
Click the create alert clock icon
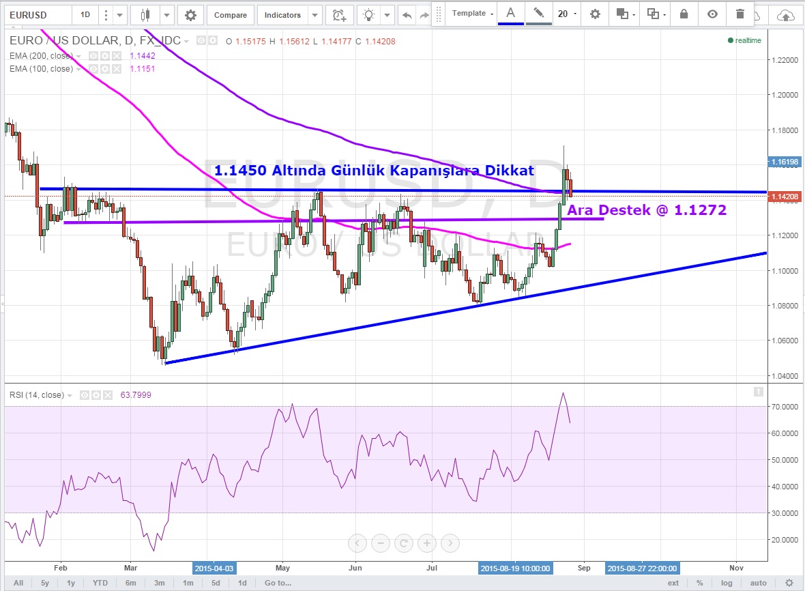point(338,15)
